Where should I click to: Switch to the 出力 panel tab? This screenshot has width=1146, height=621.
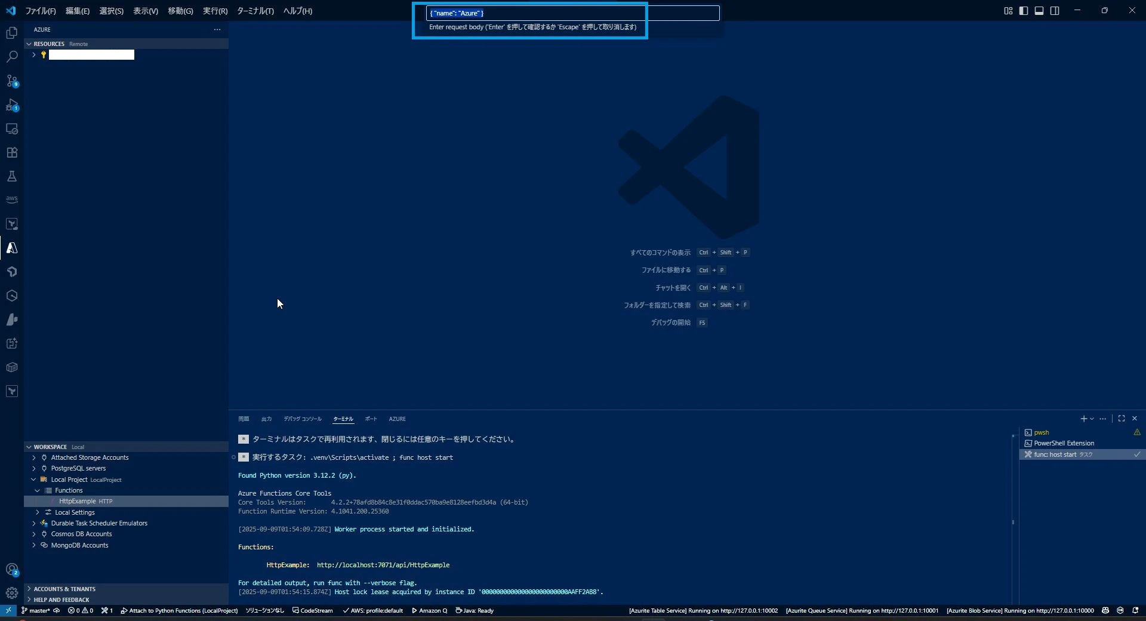point(266,419)
